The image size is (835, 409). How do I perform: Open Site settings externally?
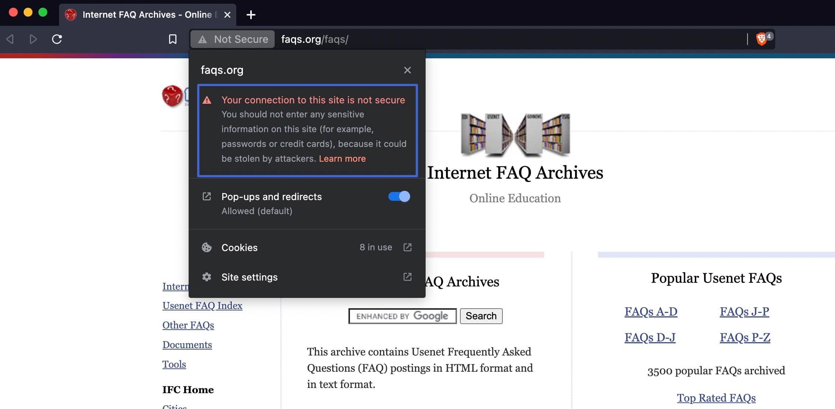(x=407, y=277)
